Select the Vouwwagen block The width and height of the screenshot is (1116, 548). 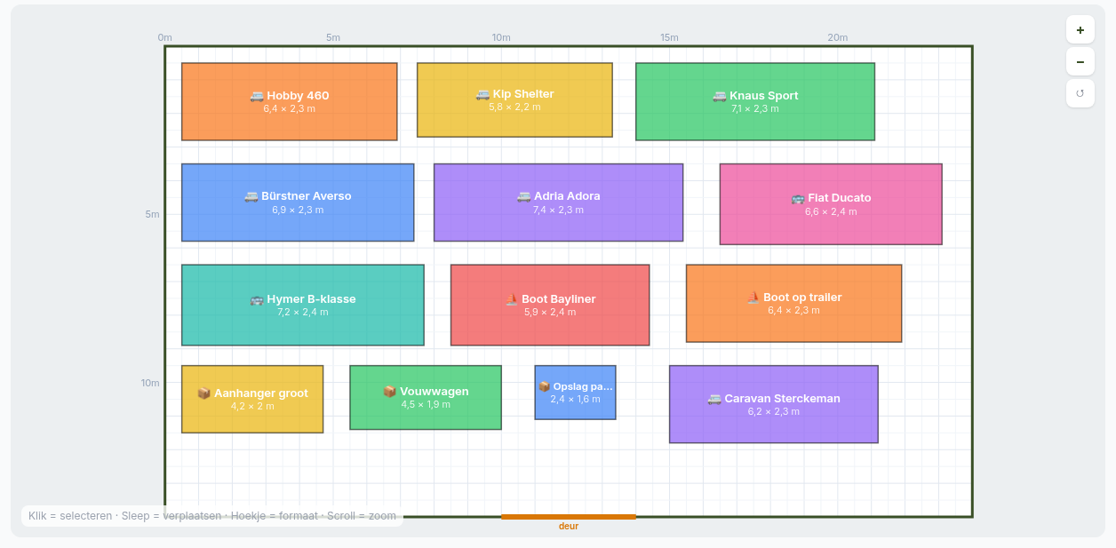coord(426,397)
